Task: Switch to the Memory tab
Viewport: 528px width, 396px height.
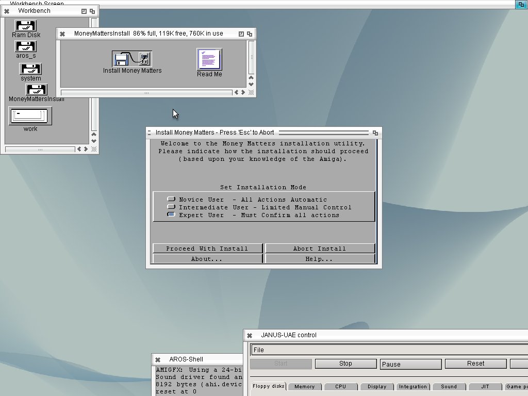Action: 305,387
